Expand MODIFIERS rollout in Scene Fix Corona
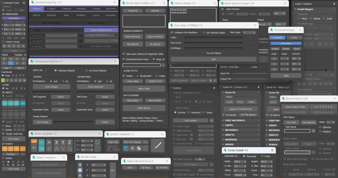 click(241, 140)
